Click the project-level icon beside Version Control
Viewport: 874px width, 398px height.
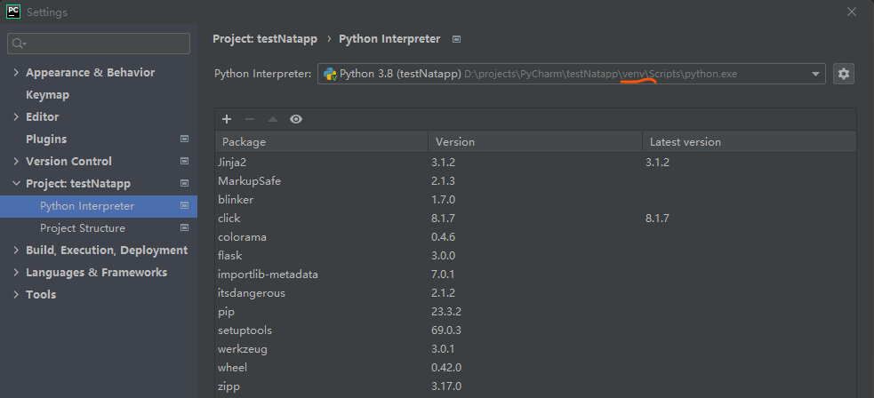pyautogui.click(x=185, y=162)
